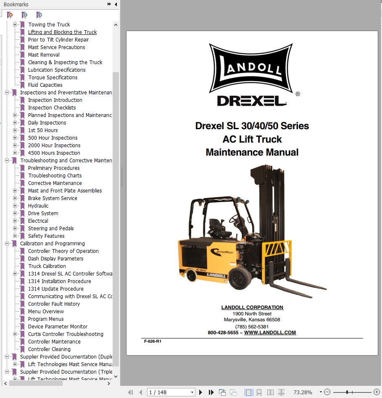The width and height of the screenshot is (382, 398).
Task: Open the Torque Specifications bookmark
Action: [53, 78]
